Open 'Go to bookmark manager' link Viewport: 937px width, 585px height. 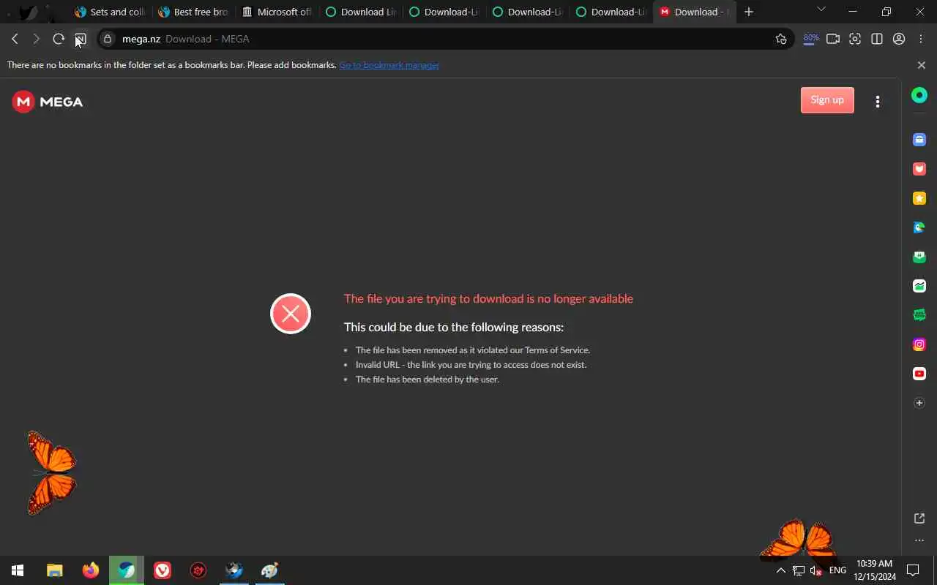point(389,65)
